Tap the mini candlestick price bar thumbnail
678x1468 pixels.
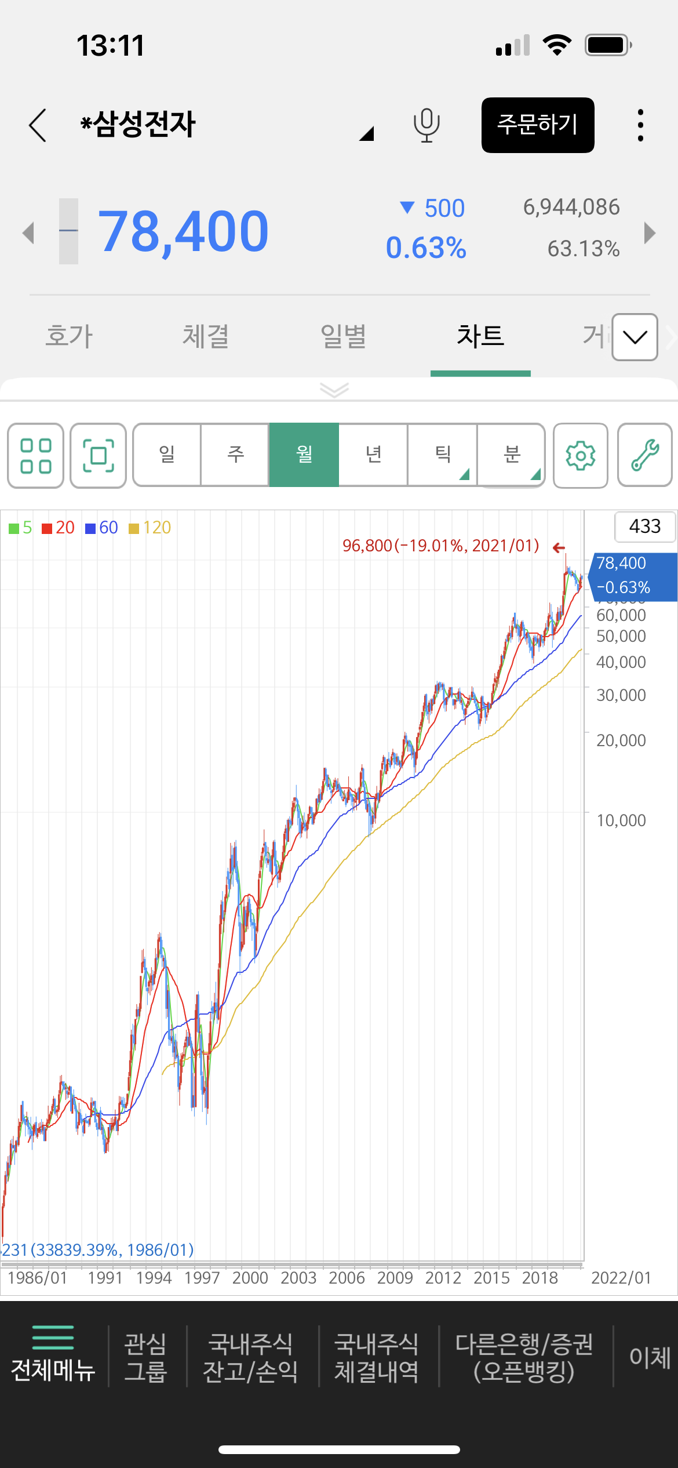[68, 231]
